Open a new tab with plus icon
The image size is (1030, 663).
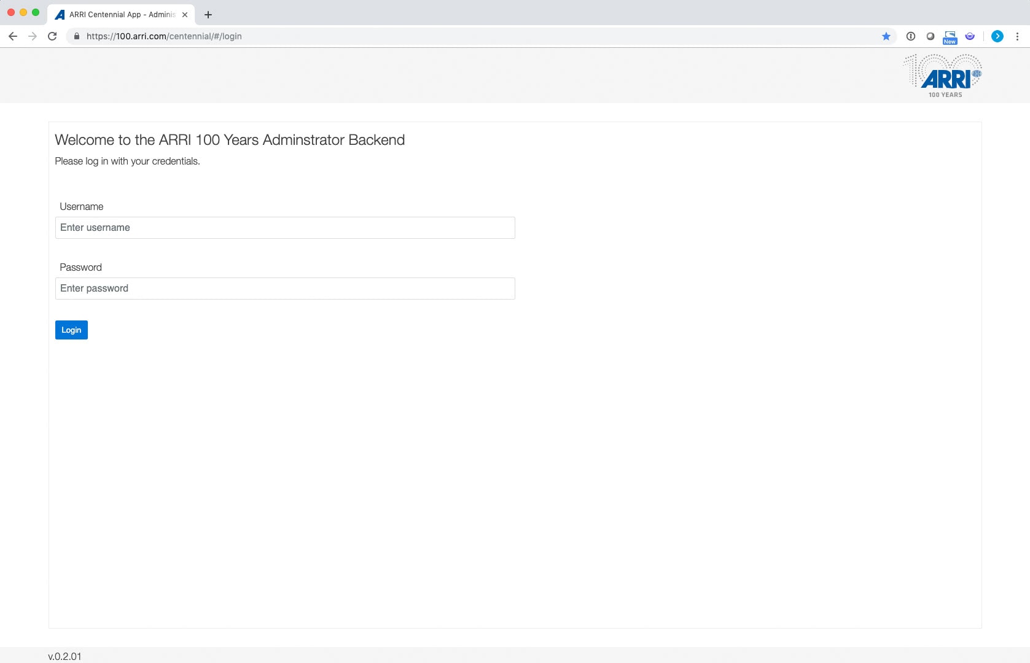pos(208,15)
